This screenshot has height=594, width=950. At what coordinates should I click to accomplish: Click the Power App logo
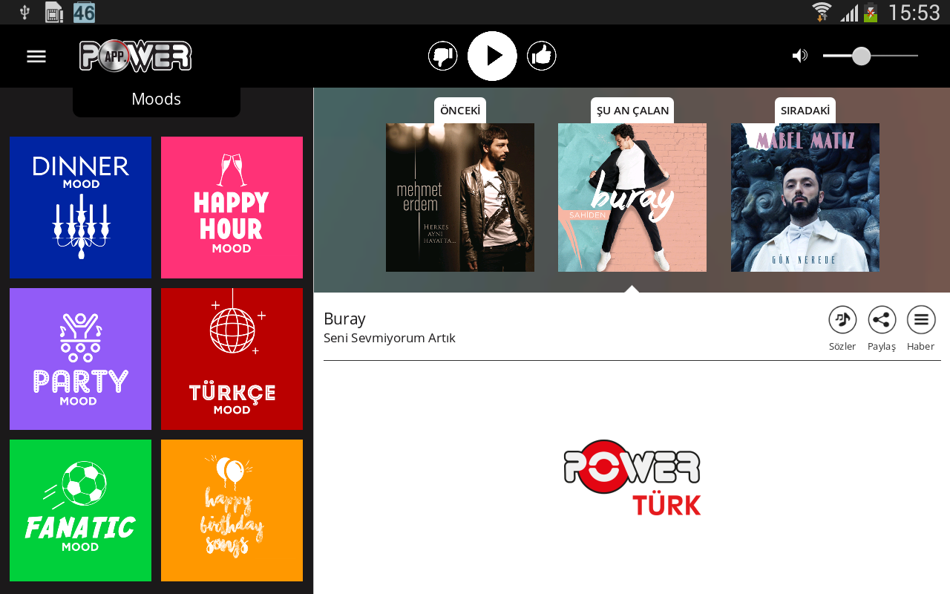click(135, 55)
